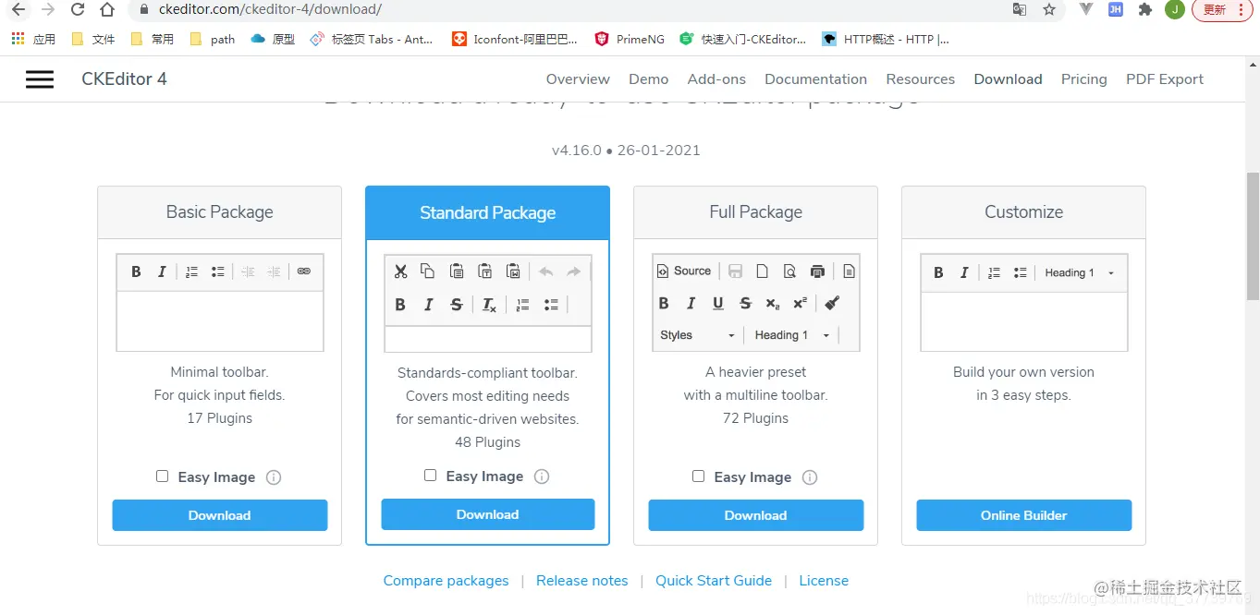1260x615 pixels.
Task: Click the browser address bar URL
Action: pos(268,10)
